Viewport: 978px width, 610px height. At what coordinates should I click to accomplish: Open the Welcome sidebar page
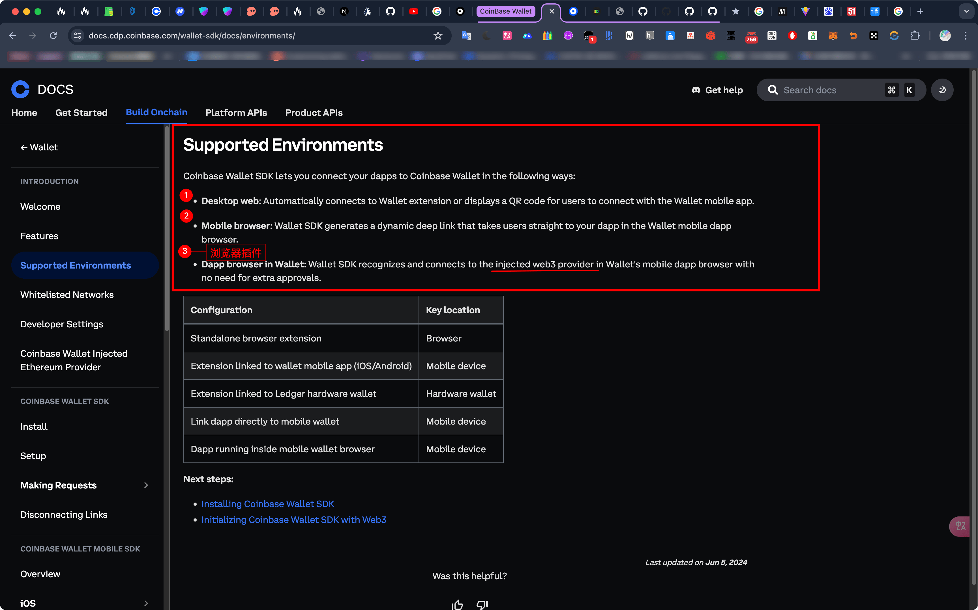point(40,207)
